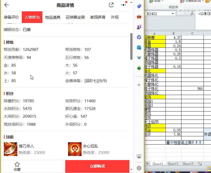Image resolution: width=211 pixels, height=173 pixels.
Task: Click the red toolbox icon in sidebar
Action: click(x=139, y=17)
